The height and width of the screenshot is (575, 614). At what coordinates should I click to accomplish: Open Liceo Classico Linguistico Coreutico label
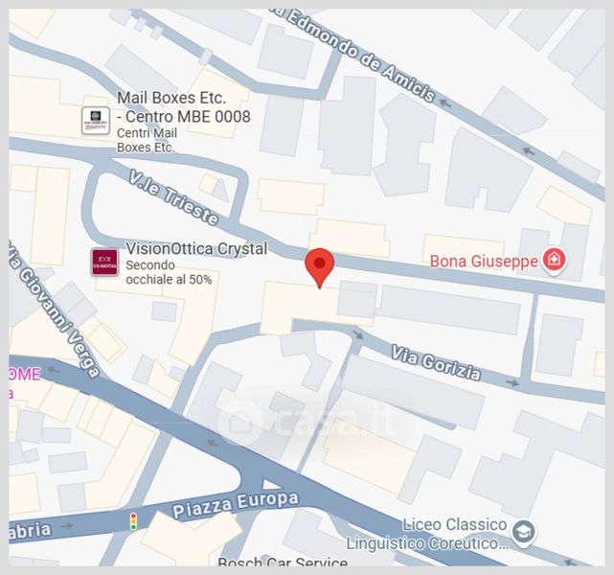[x=427, y=534]
